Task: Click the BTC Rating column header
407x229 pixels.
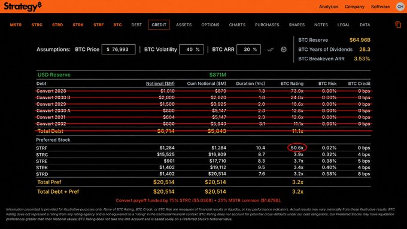Action: click(x=291, y=84)
